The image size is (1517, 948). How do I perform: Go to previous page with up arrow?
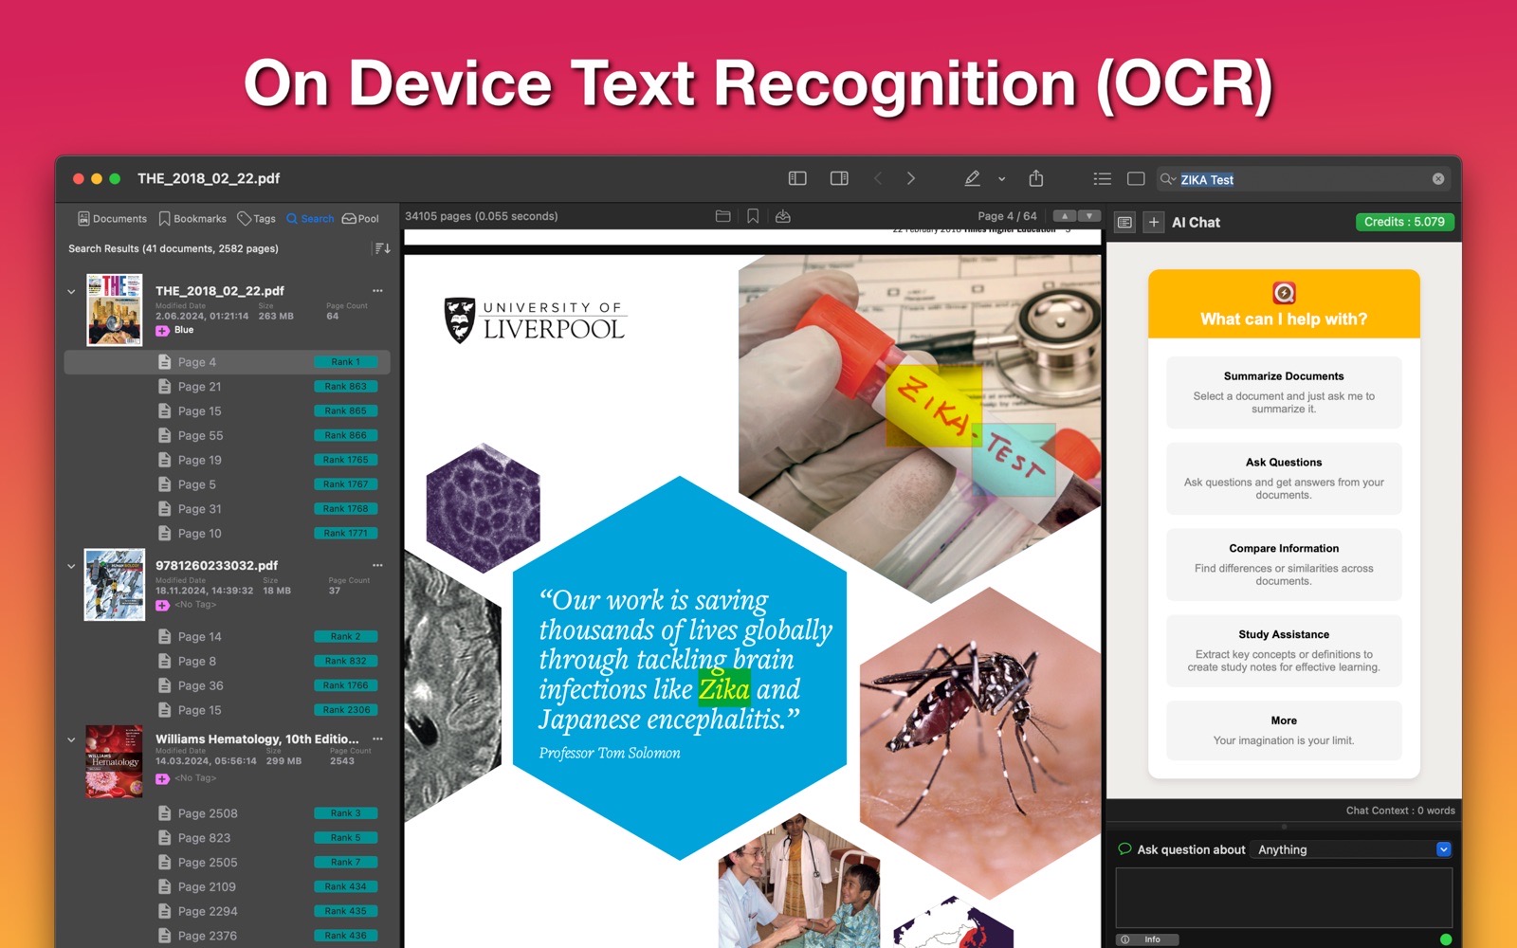click(1065, 216)
